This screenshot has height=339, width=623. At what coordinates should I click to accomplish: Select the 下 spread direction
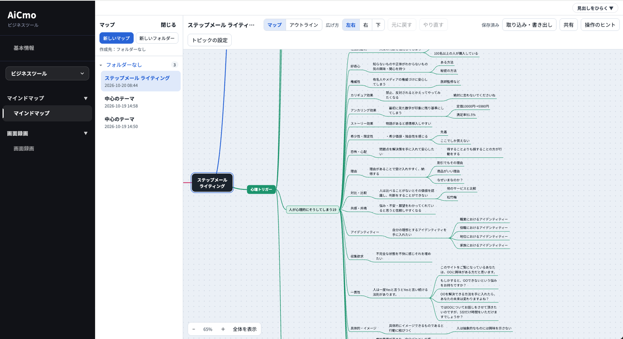tap(378, 25)
